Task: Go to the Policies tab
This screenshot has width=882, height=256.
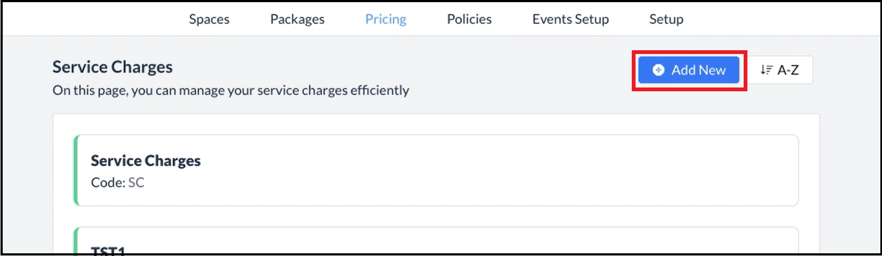Action: [469, 19]
